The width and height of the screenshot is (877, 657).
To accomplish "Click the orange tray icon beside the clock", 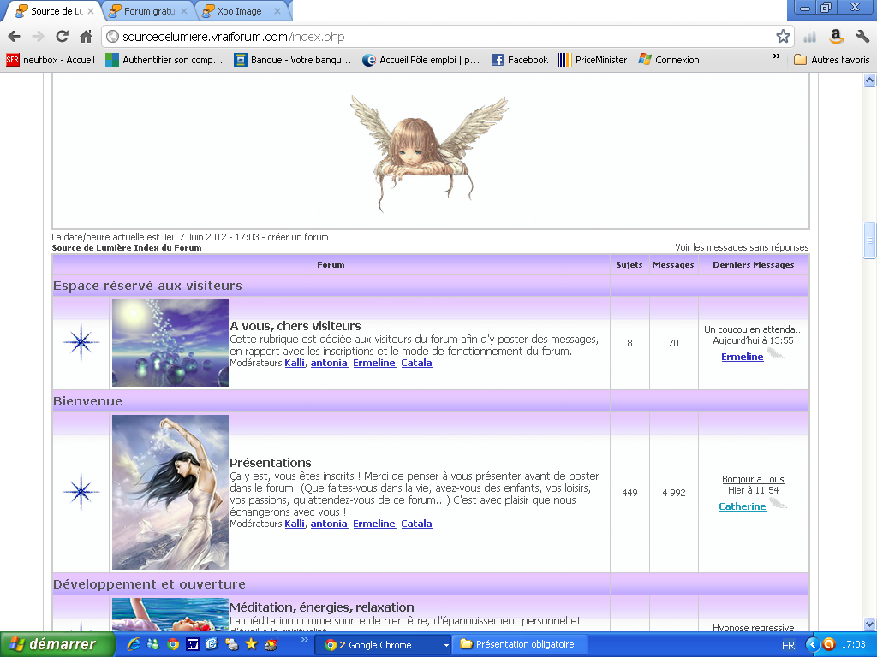I will tap(828, 645).
